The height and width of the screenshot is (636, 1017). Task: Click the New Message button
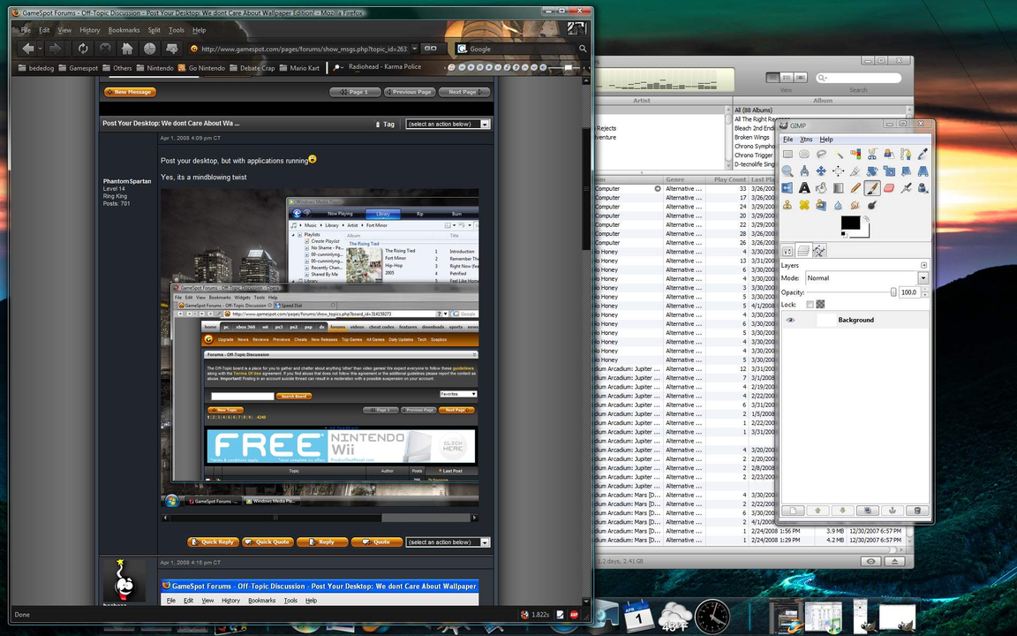pos(130,92)
